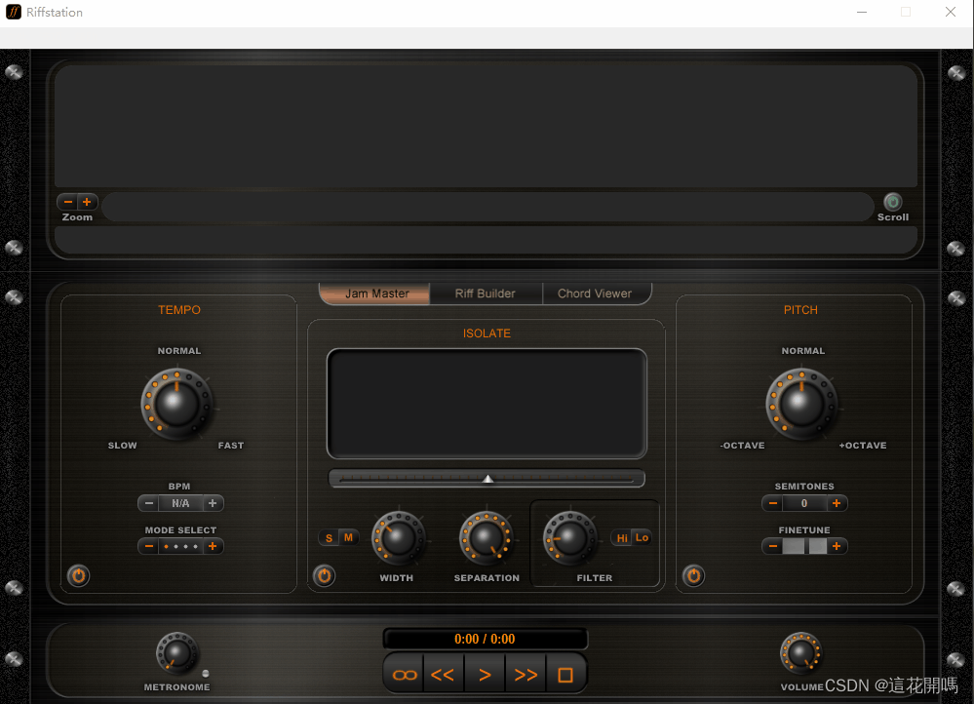The width and height of the screenshot is (974, 704).
Task: Click the Filter knob
Action: (x=569, y=538)
